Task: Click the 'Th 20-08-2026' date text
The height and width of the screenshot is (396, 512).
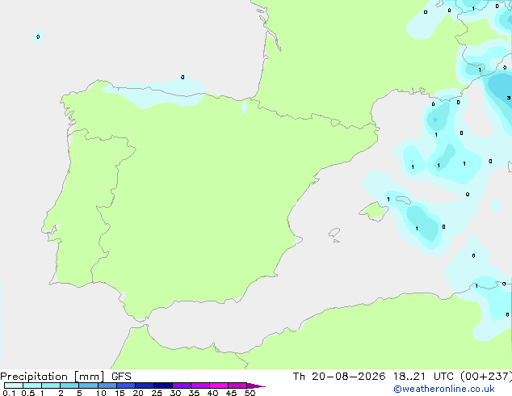Action: [339, 377]
